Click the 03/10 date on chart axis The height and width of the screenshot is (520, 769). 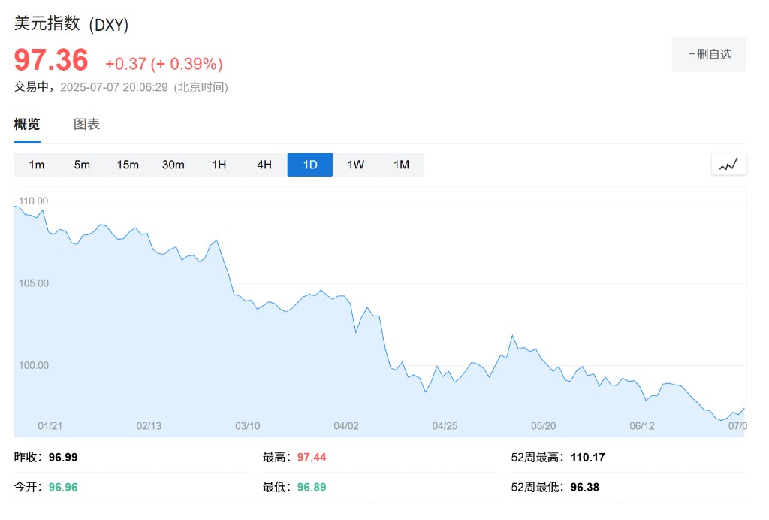tap(247, 426)
